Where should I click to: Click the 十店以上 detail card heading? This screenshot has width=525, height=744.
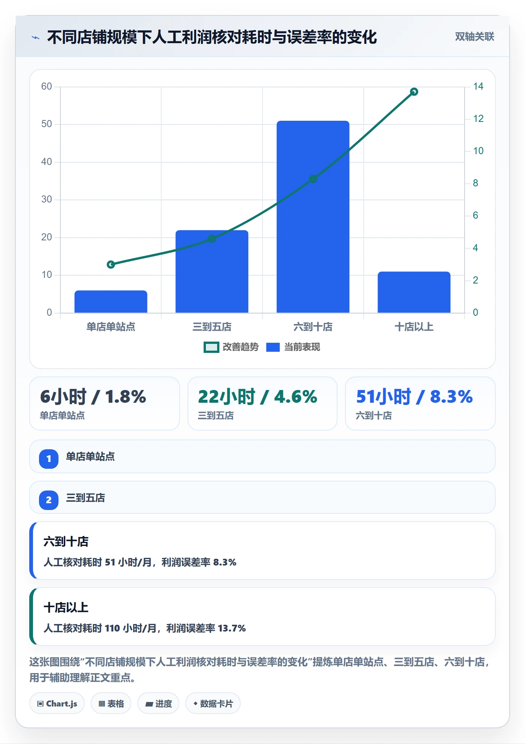click(x=66, y=607)
